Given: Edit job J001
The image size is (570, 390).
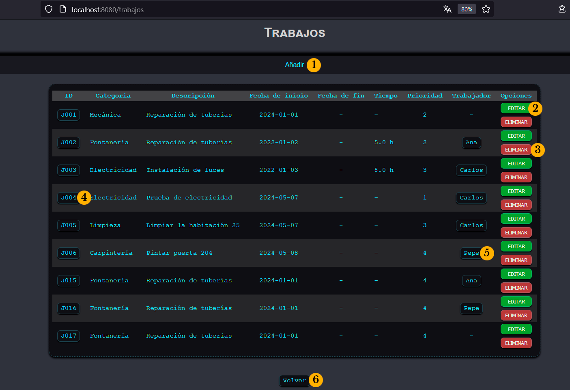Looking at the screenshot, I should pyautogui.click(x=516, y=108).
